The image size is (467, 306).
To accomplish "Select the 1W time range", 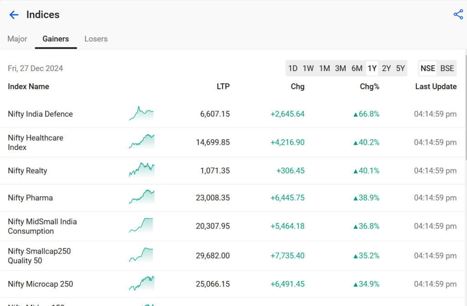I will coord(308,68).
